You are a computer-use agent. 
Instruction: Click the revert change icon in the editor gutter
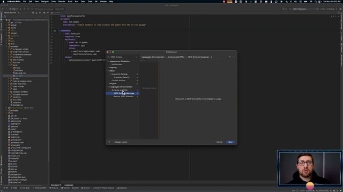55,31
